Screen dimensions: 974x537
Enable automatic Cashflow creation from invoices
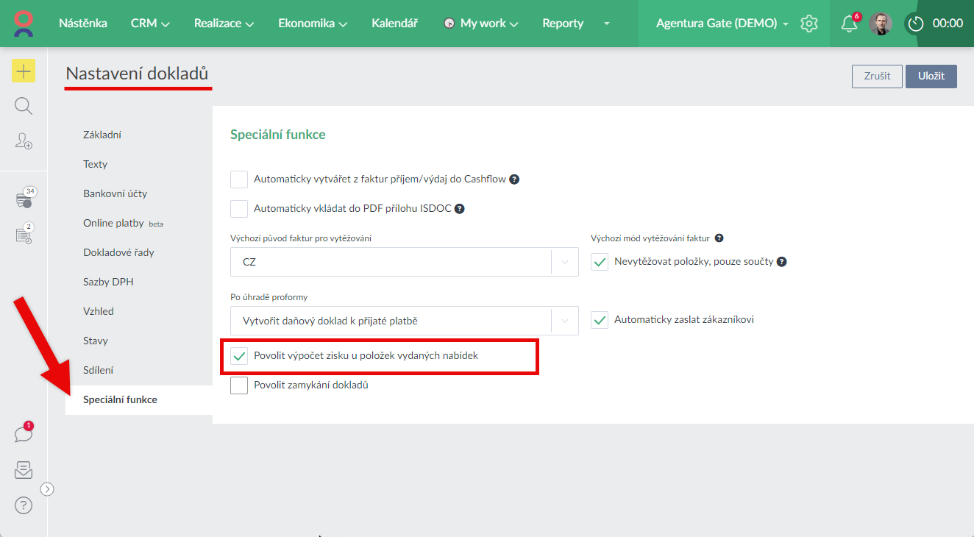(239, 179)
